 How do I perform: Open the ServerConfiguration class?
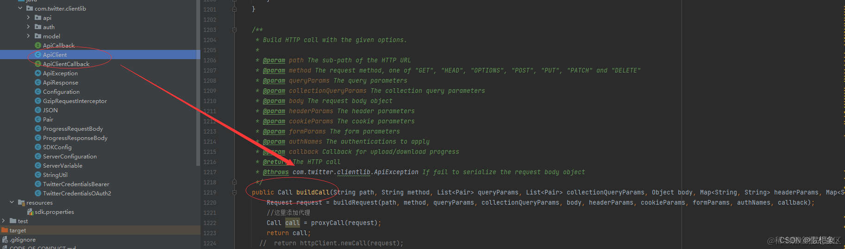(x=70, y=156)
